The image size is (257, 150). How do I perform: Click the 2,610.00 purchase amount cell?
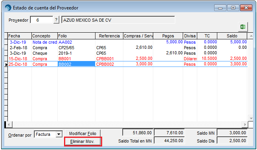click(138, 48)
